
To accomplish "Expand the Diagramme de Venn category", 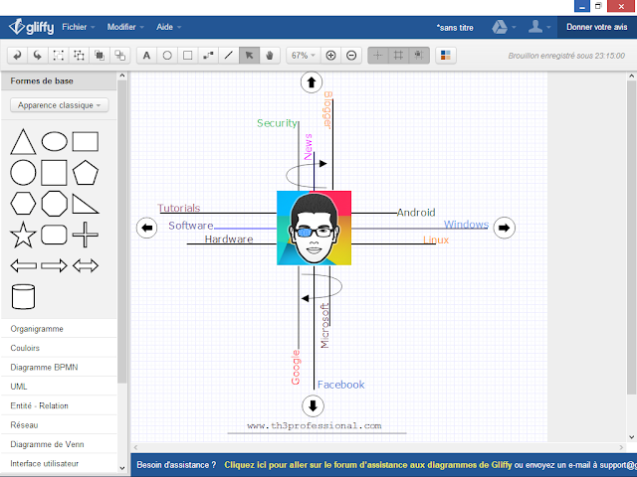I will tap(59, 444).
